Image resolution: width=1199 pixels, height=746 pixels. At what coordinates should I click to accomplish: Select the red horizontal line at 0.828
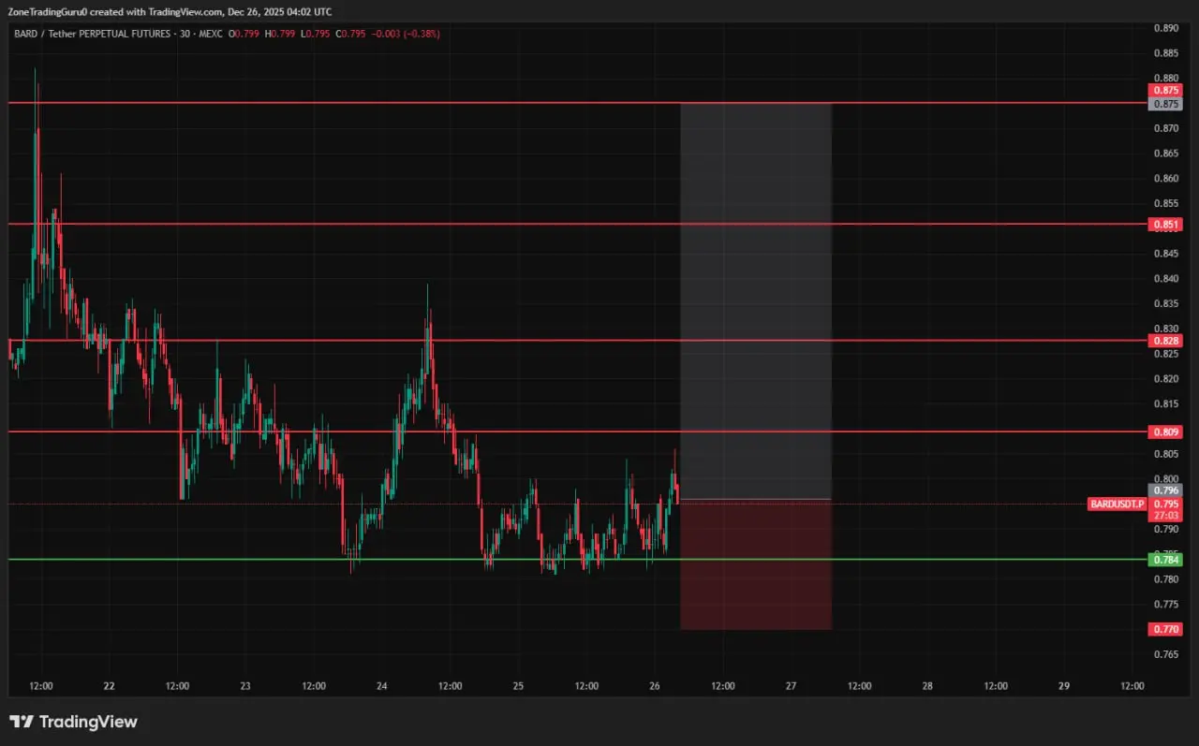click(x=578, y=340)
